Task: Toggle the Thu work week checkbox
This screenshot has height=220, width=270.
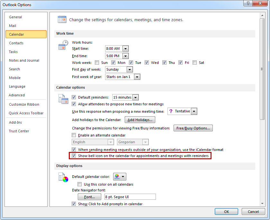Action: point(164,62)
